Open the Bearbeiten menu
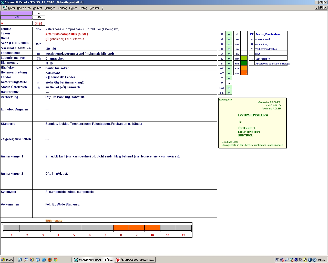 24,8
